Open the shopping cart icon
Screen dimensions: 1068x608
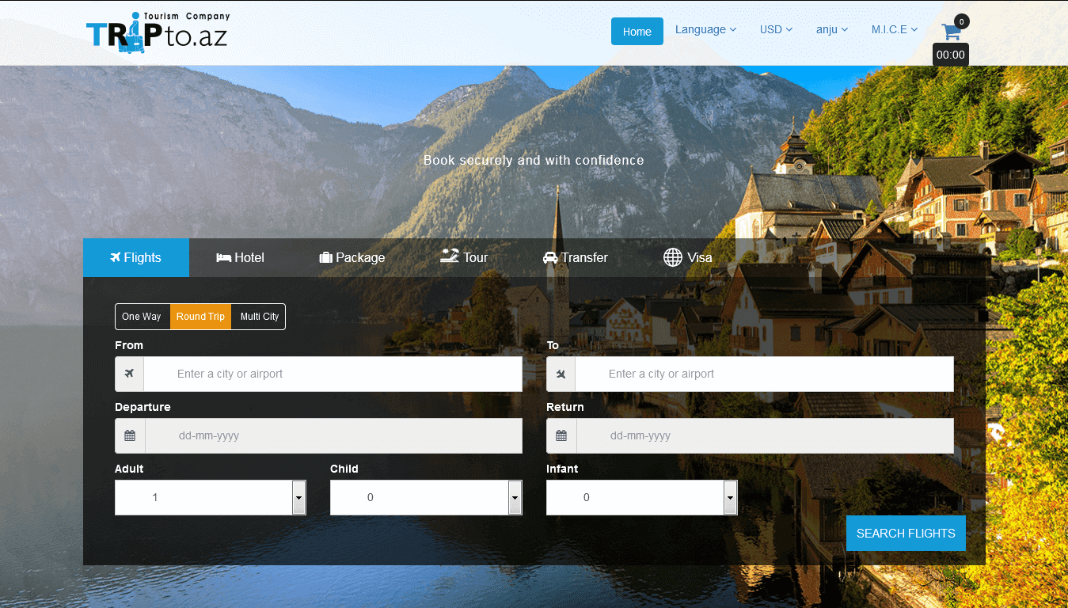tap(951, 32)
